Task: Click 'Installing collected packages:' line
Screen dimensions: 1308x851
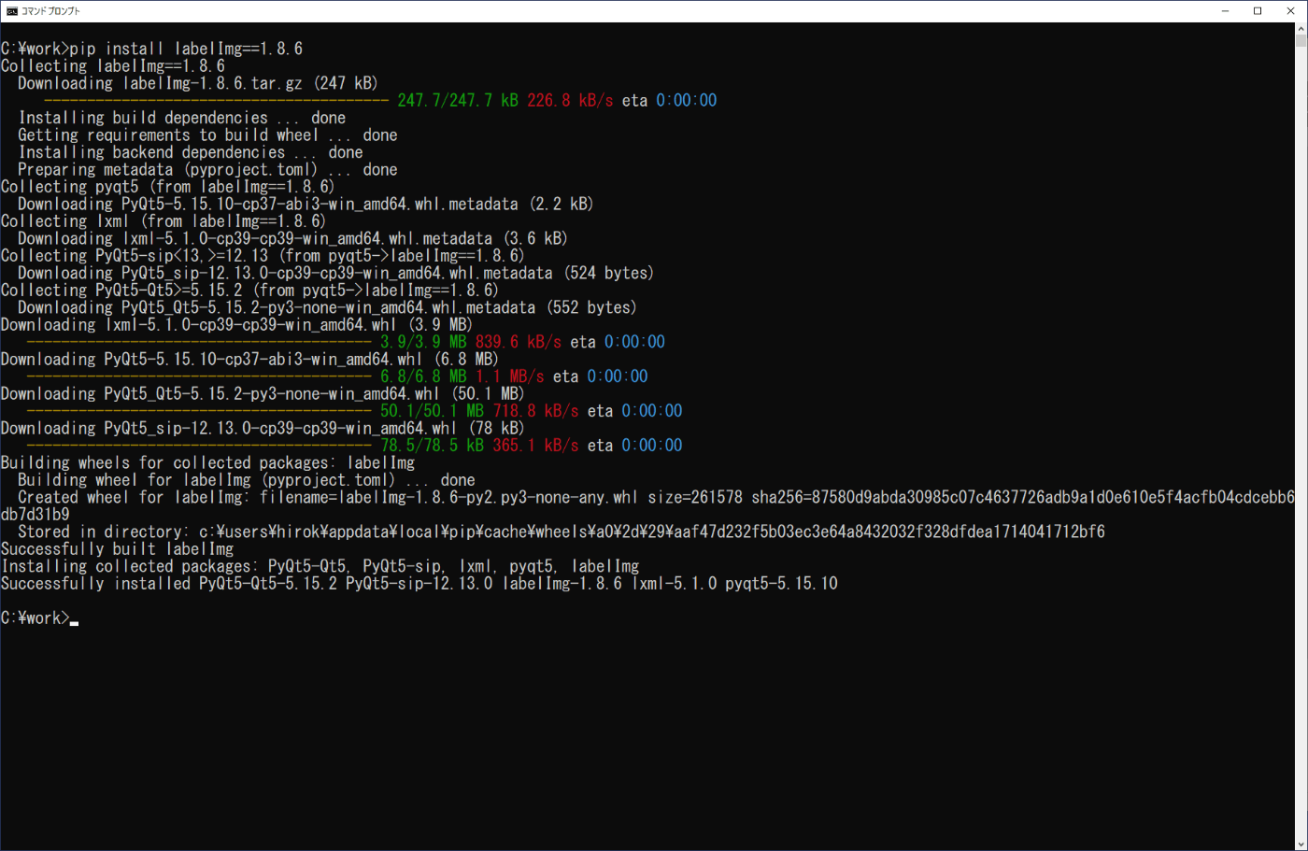Action: click(320, 567)
